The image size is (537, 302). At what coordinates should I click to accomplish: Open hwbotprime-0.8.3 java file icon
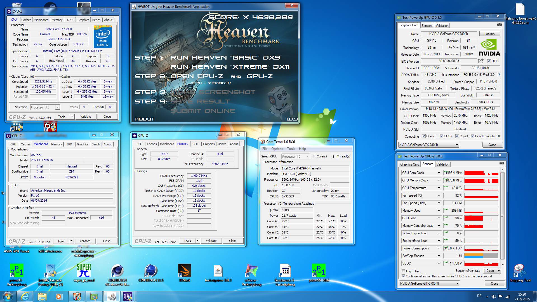218,271
